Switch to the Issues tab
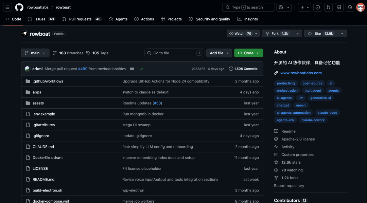This screenshot has height=203, width=367. pos(41,19)
